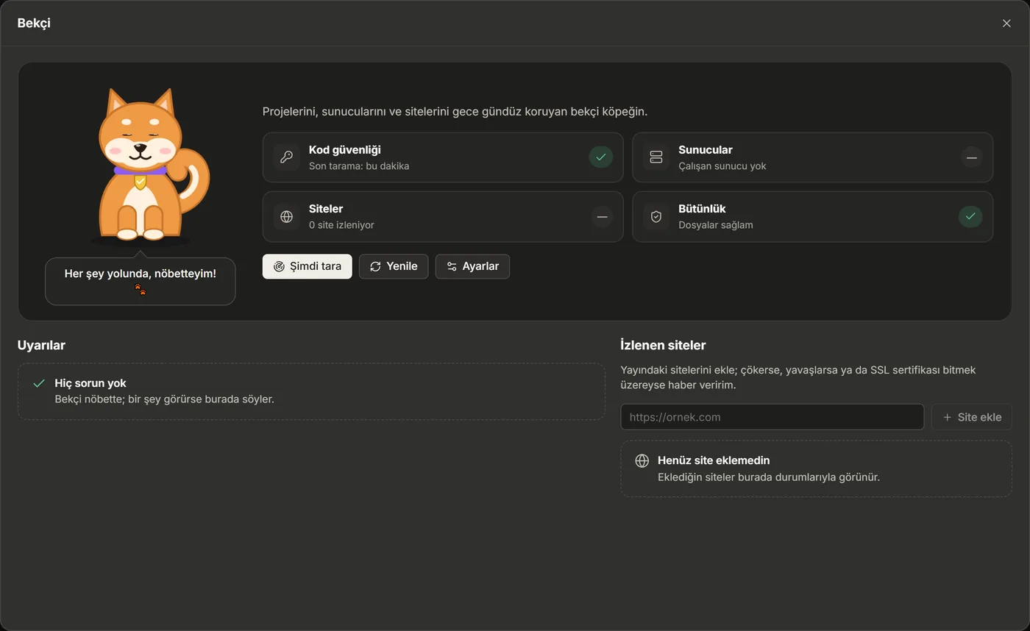Open Ayarlar settings
Screen dimensions: 1030x631
(x=472, y=266)
